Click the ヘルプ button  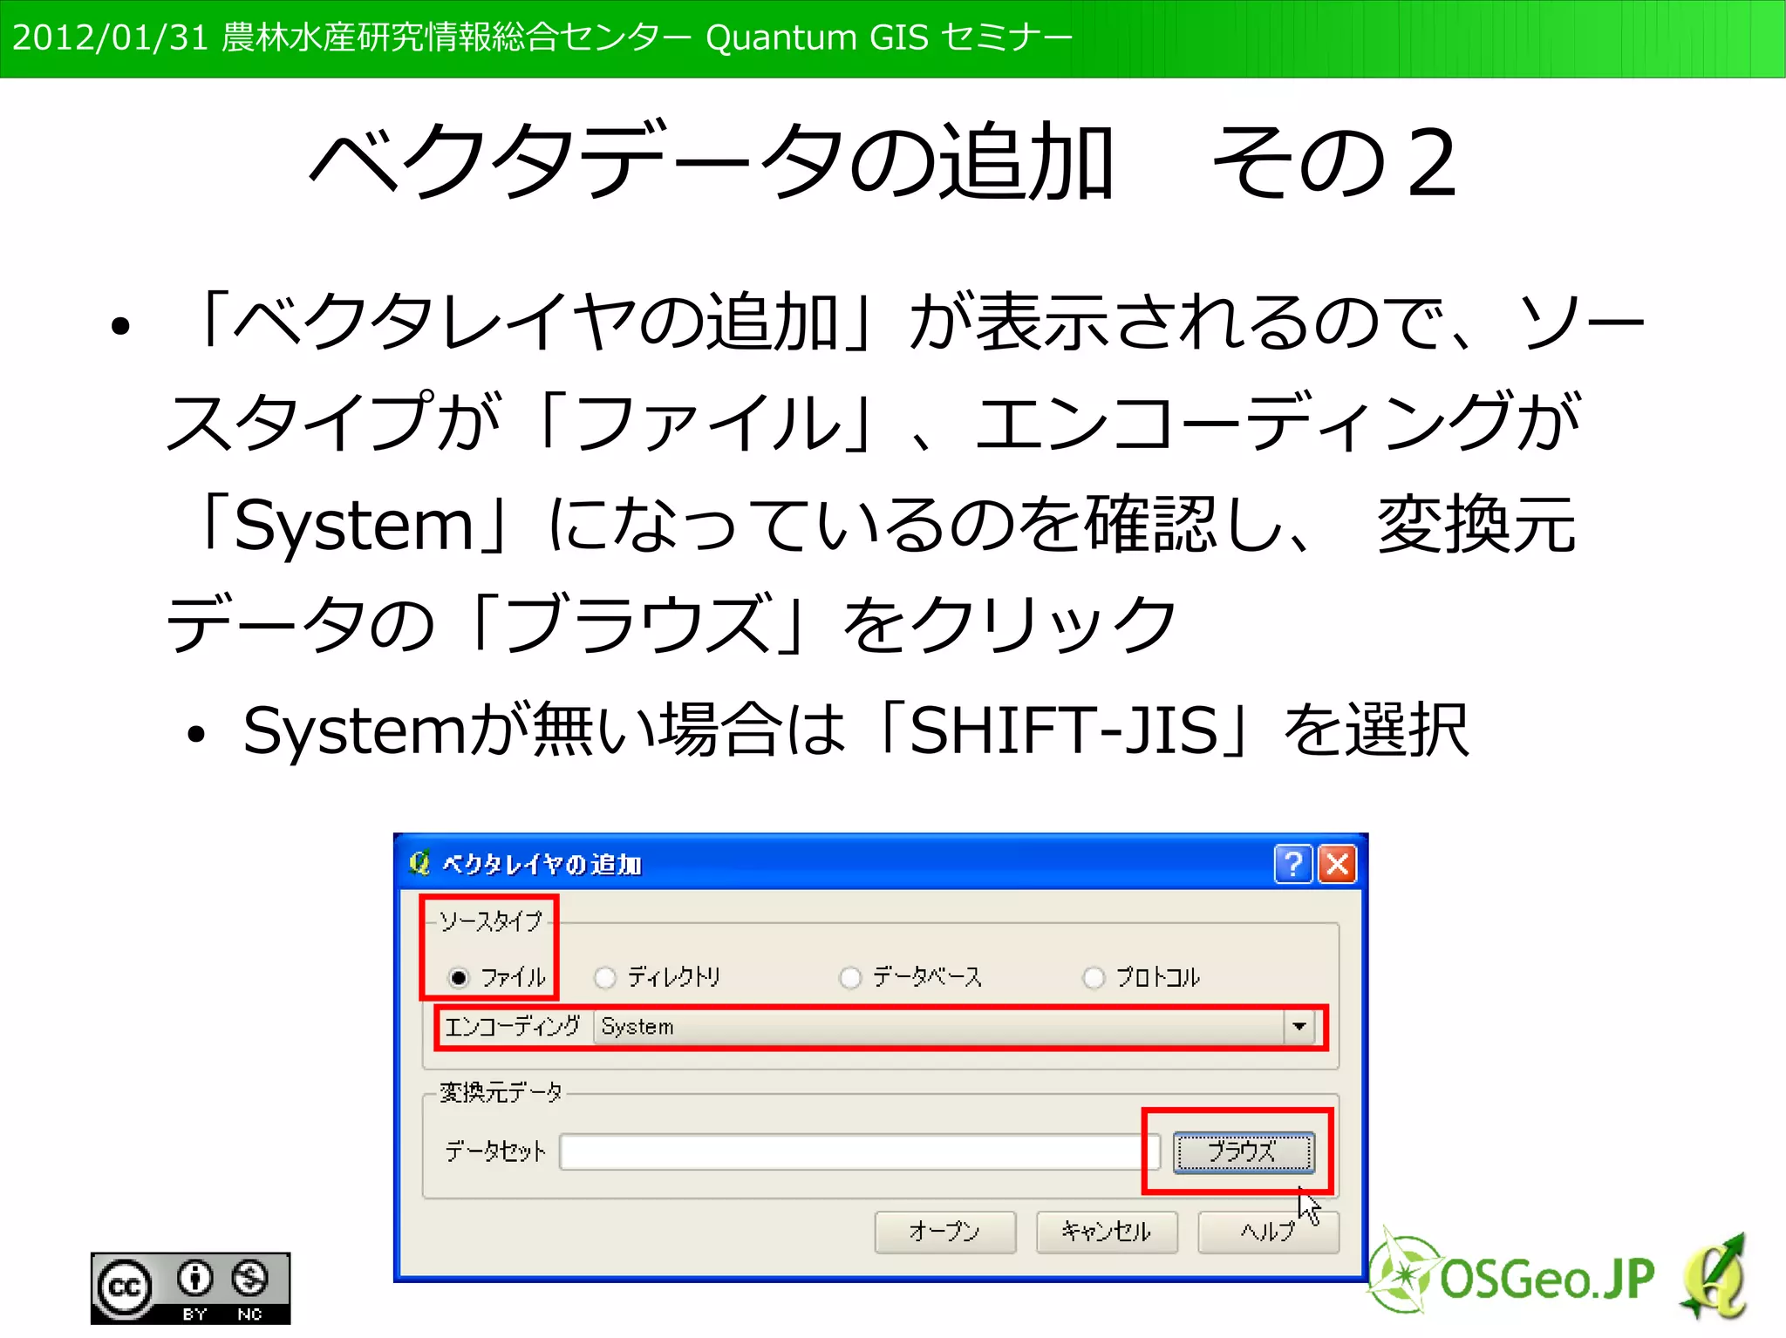[x=1268, y=1232]
